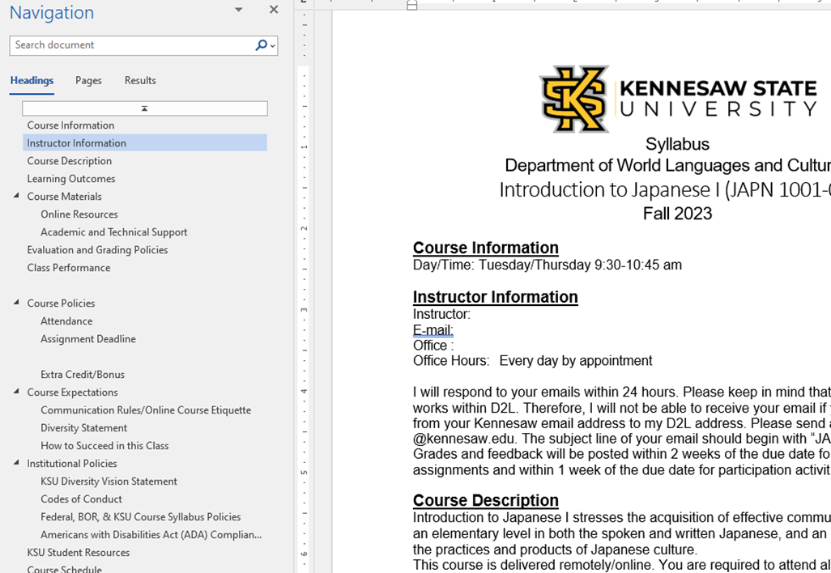
Task: Select KSU Student Resources heading
Action: coord(78,553)
